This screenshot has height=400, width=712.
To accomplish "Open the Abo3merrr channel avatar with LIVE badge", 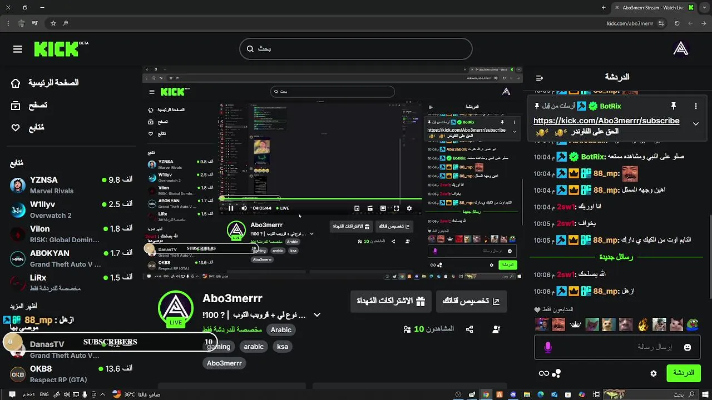I will pyautogui.click(x=176, y=308).
